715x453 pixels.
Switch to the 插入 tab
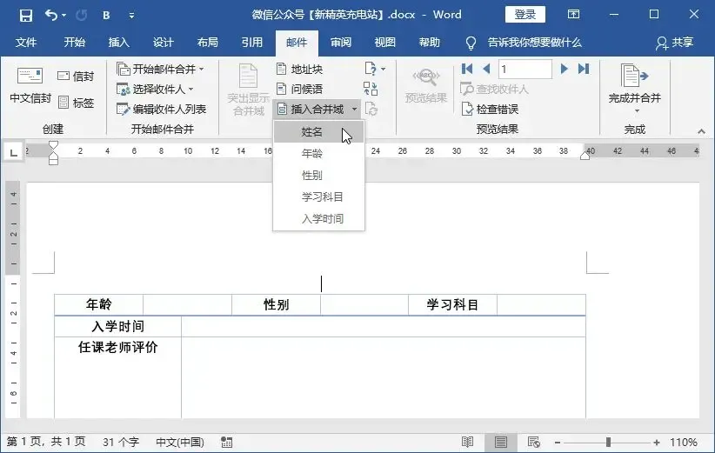118,43
